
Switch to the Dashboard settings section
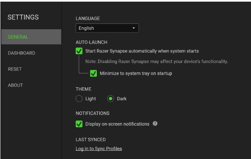(21, 53)
